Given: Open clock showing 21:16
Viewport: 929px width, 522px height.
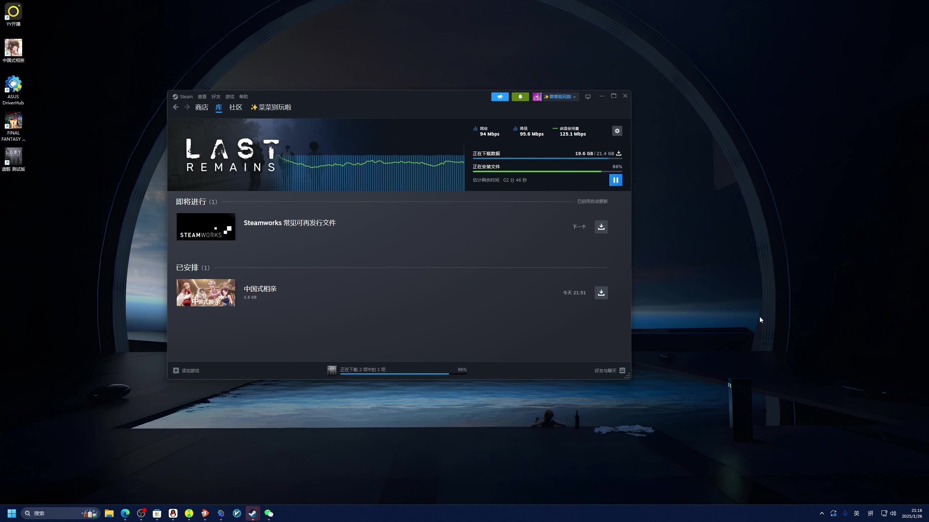Looking at the screenshot, I should pyautogui.click(x=912, y=513).
